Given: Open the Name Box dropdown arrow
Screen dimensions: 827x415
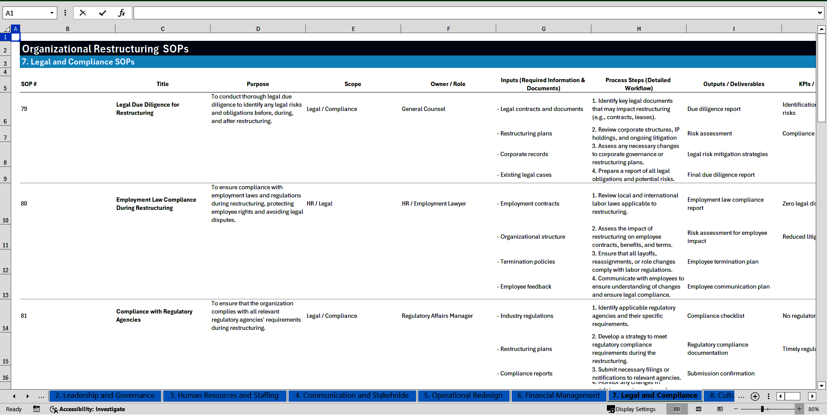Looking at the screenshot, I should [x=52, y=13].
